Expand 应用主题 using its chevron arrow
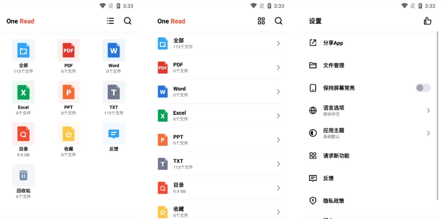This screenshot has width=444, height=219. click(x=428, y=133)
